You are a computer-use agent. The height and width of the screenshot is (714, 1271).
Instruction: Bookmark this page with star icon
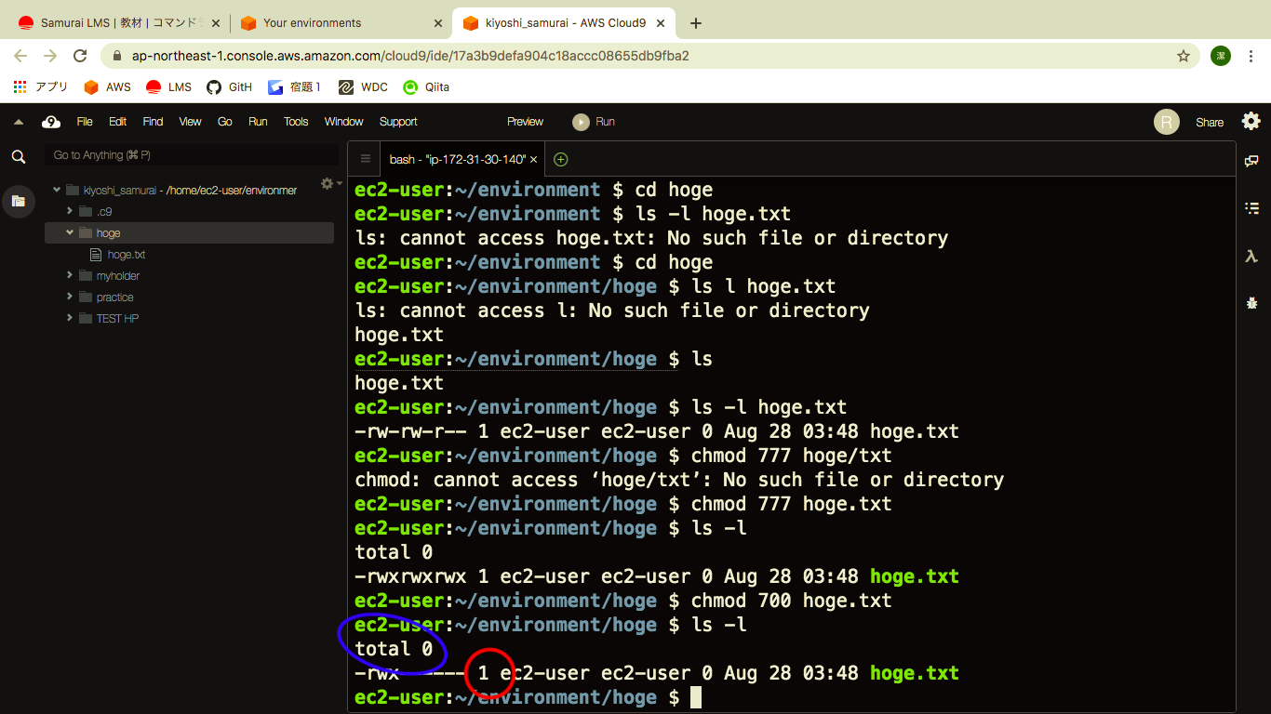pos(1184,56)
